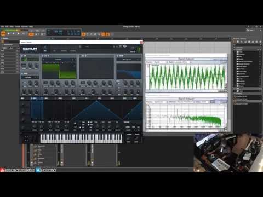263x197 pixels.
Task: Toggle the FILTER enable switch
Action: point(118,56)
